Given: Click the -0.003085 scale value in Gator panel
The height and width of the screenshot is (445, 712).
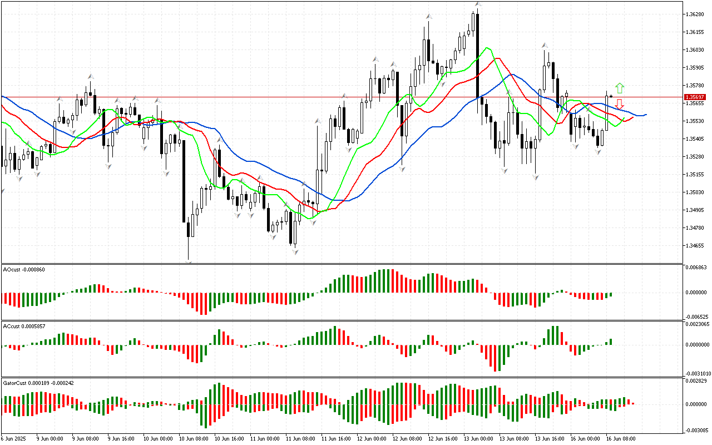Looking at the screenshot, I should [696, 430].
